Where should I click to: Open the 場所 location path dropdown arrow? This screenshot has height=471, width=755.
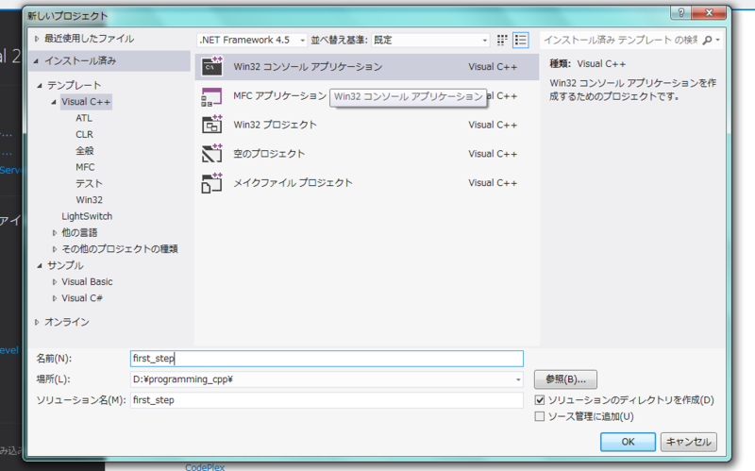(x=518, y=380)
